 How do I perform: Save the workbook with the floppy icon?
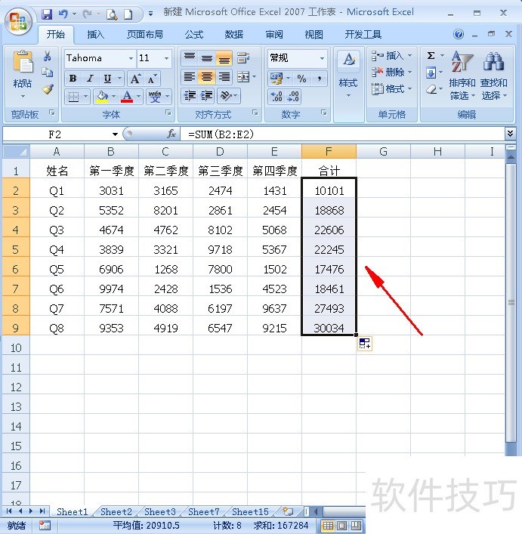[47, 14]
